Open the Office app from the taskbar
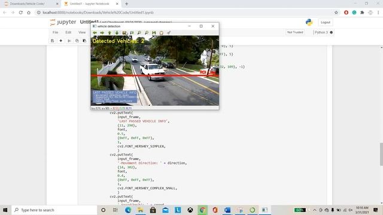The image size is (383, 215). tap(215, 210)
